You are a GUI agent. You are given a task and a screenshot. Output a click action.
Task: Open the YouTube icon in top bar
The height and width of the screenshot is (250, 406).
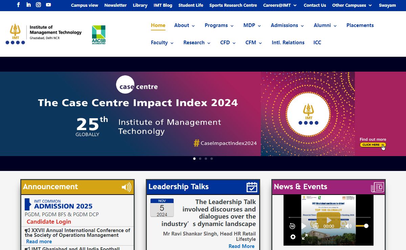pyautogui.click(x=48, y=5)
